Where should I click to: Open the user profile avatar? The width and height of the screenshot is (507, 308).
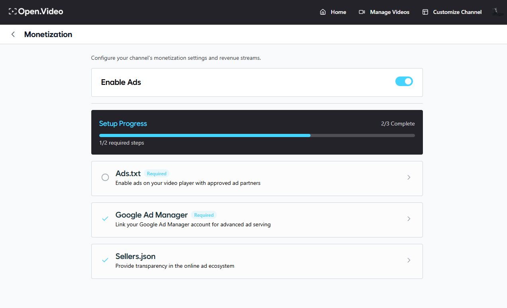coord(497,12)
